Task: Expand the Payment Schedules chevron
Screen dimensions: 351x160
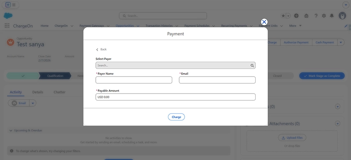Action: click(214, 26)
